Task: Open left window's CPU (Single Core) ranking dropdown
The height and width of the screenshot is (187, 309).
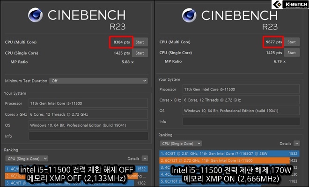Action: coord(27,159)
